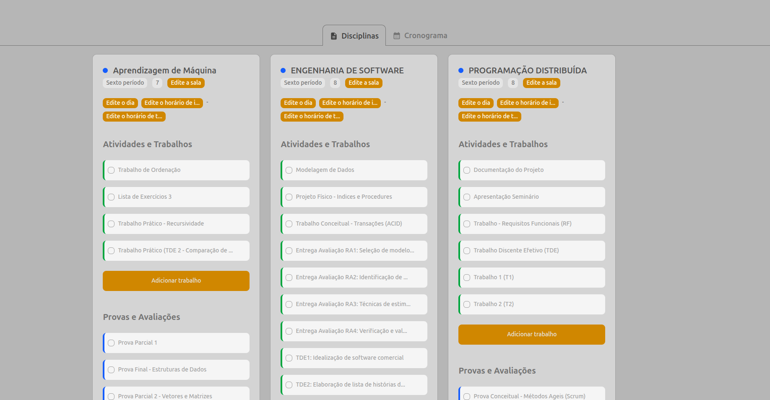
Task: Mark Modelagem de Dados as done
Action: pyautogui.click(x=289, y=170)
